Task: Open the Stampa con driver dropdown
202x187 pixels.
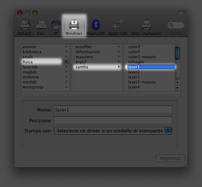Action: (x=113, y=131)
